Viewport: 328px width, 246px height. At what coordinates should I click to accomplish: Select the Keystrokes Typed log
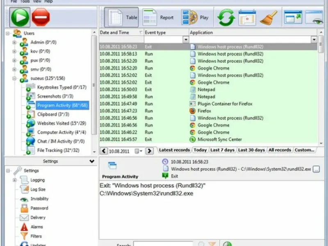pos(62,87)
